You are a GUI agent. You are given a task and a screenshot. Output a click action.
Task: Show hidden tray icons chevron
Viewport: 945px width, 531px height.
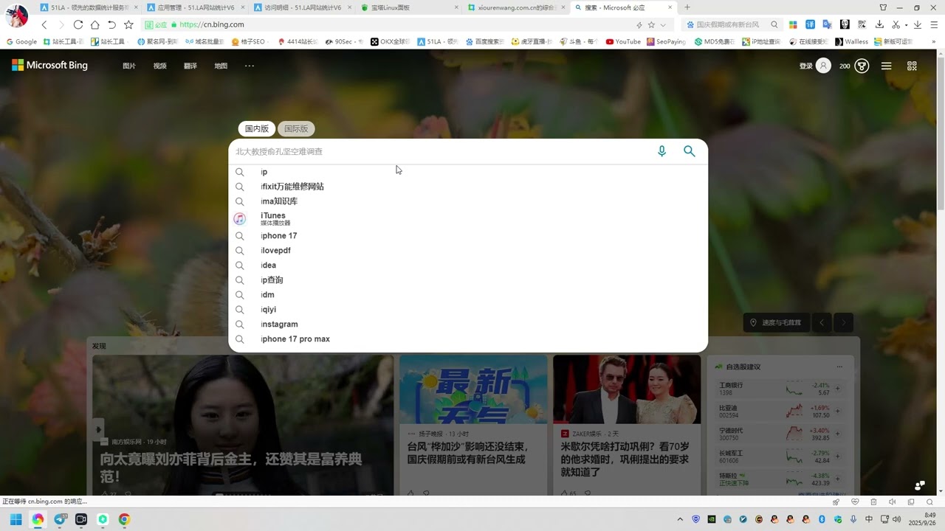pyautogui.click(x=681, y=519)
